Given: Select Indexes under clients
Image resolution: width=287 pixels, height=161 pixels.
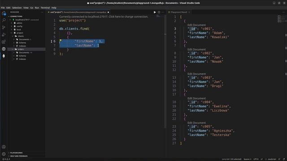Looking at the screenshot, I should tap(26, 46).
